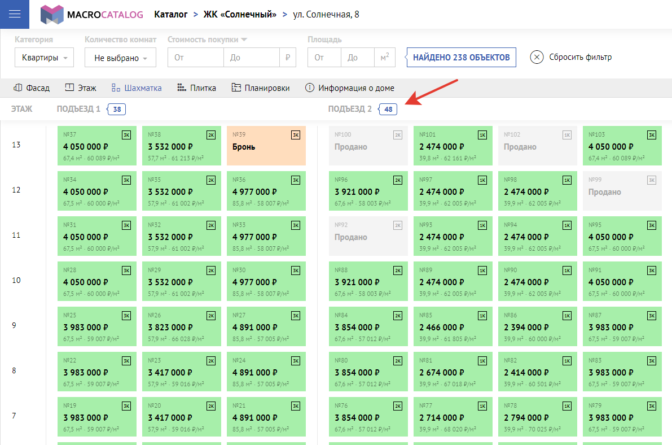Open apartment №85 card

pyautogui.click(x=453, y=326)
